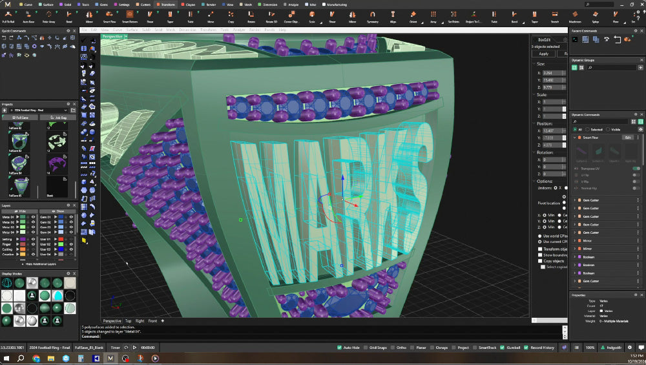Select the Rotate 3D tool
Viewport: 646px width, 365px height.
click(x=271, y=16)
